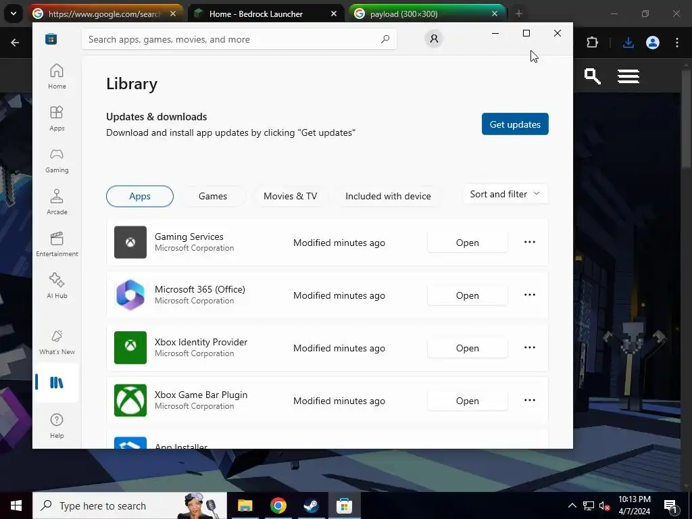Open Google Chrome from the taskbar

pos(278,505)
